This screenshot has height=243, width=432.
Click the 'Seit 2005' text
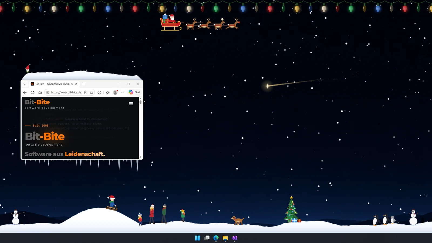[40, 126]
